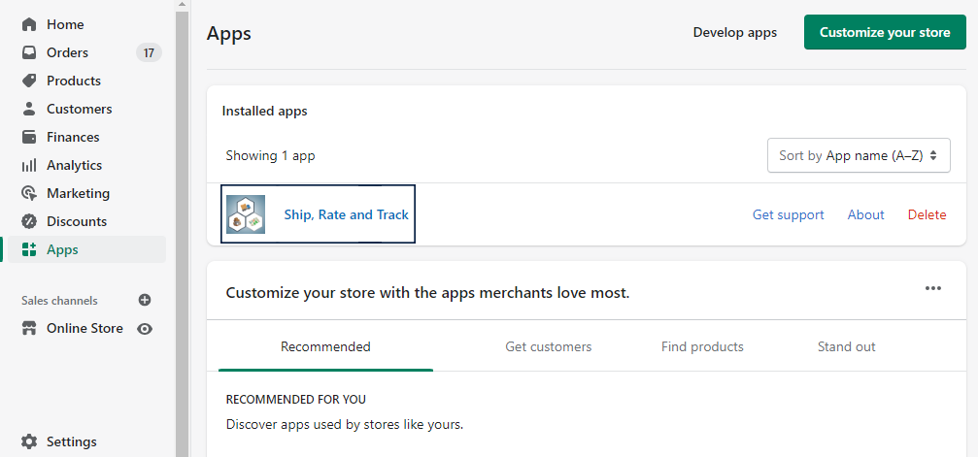
Task: Click the Orders count badge 17
Action: (149, 53)
